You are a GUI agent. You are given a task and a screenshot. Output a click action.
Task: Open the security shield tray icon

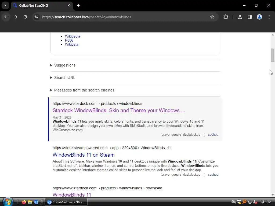(239, 202)
